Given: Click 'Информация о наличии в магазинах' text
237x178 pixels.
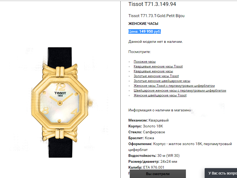Looking at the screenshot, I should pyautogui.click(x=160, y=110).
